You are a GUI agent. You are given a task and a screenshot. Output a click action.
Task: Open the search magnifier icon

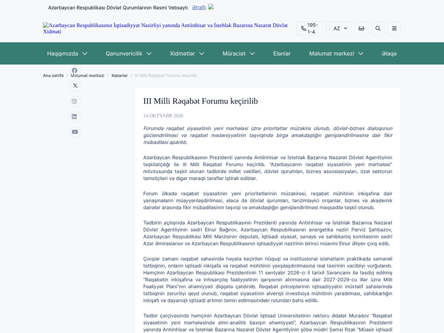(378, 28)
